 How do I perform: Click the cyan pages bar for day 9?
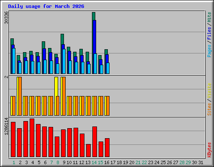click(x=64, y=61)
